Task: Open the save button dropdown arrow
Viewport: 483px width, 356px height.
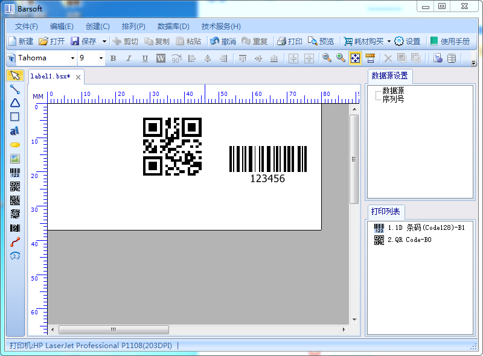Action: pyautogui.click(x=104, y=41)
